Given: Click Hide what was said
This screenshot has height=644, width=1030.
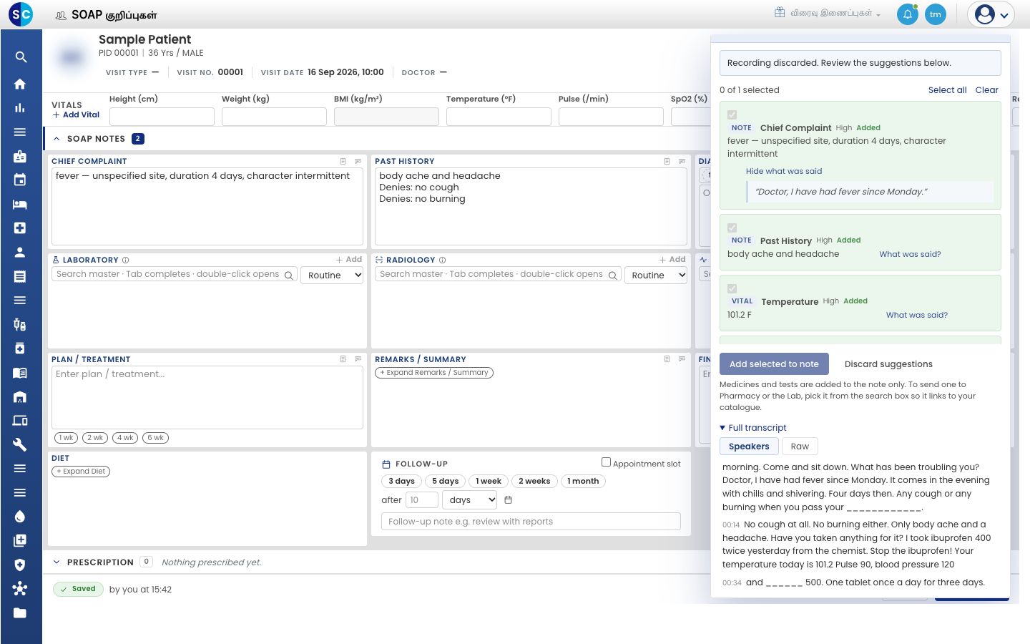Looking at the screenshot, I should [x=784, y=172].
